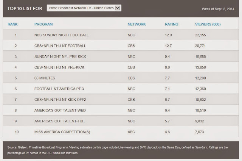Select CBS+NFLN THU NT FOOTBALL program text
Viewport: 242px width, 161px height.
[x=60, y=46]
